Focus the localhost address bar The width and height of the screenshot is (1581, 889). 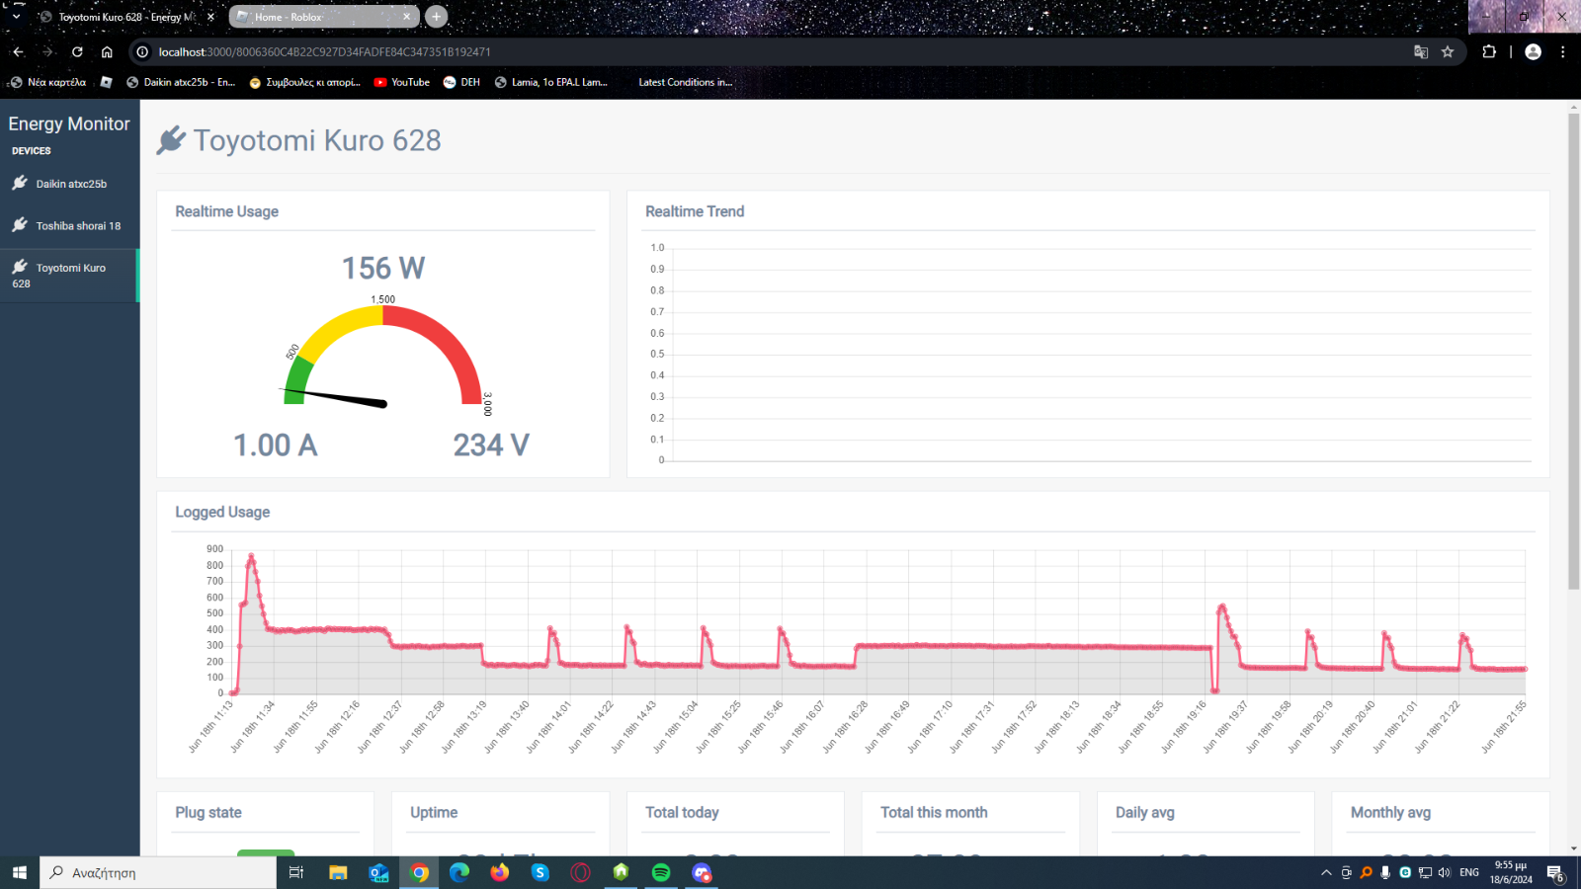point(771,51)
